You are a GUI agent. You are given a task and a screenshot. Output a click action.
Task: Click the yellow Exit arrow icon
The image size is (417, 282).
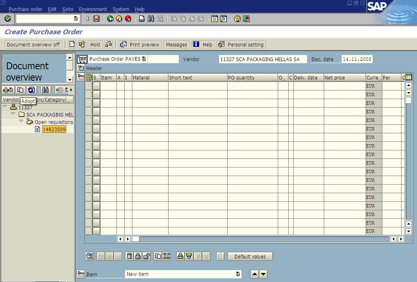119,19
